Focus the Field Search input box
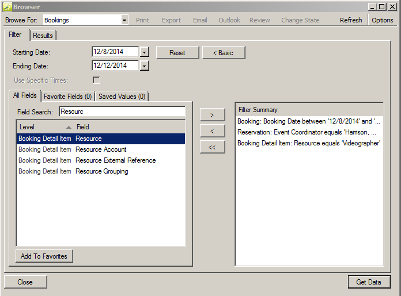Viewport: 401px width, 296px height. coord(122,112)
